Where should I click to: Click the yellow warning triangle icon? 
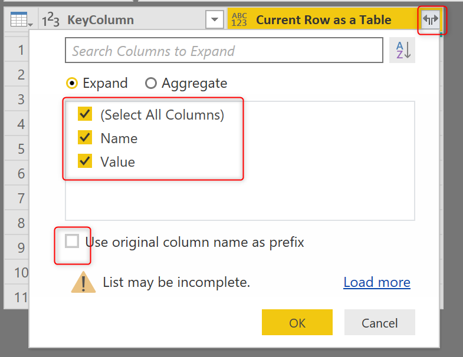click(x=83, y=283)
